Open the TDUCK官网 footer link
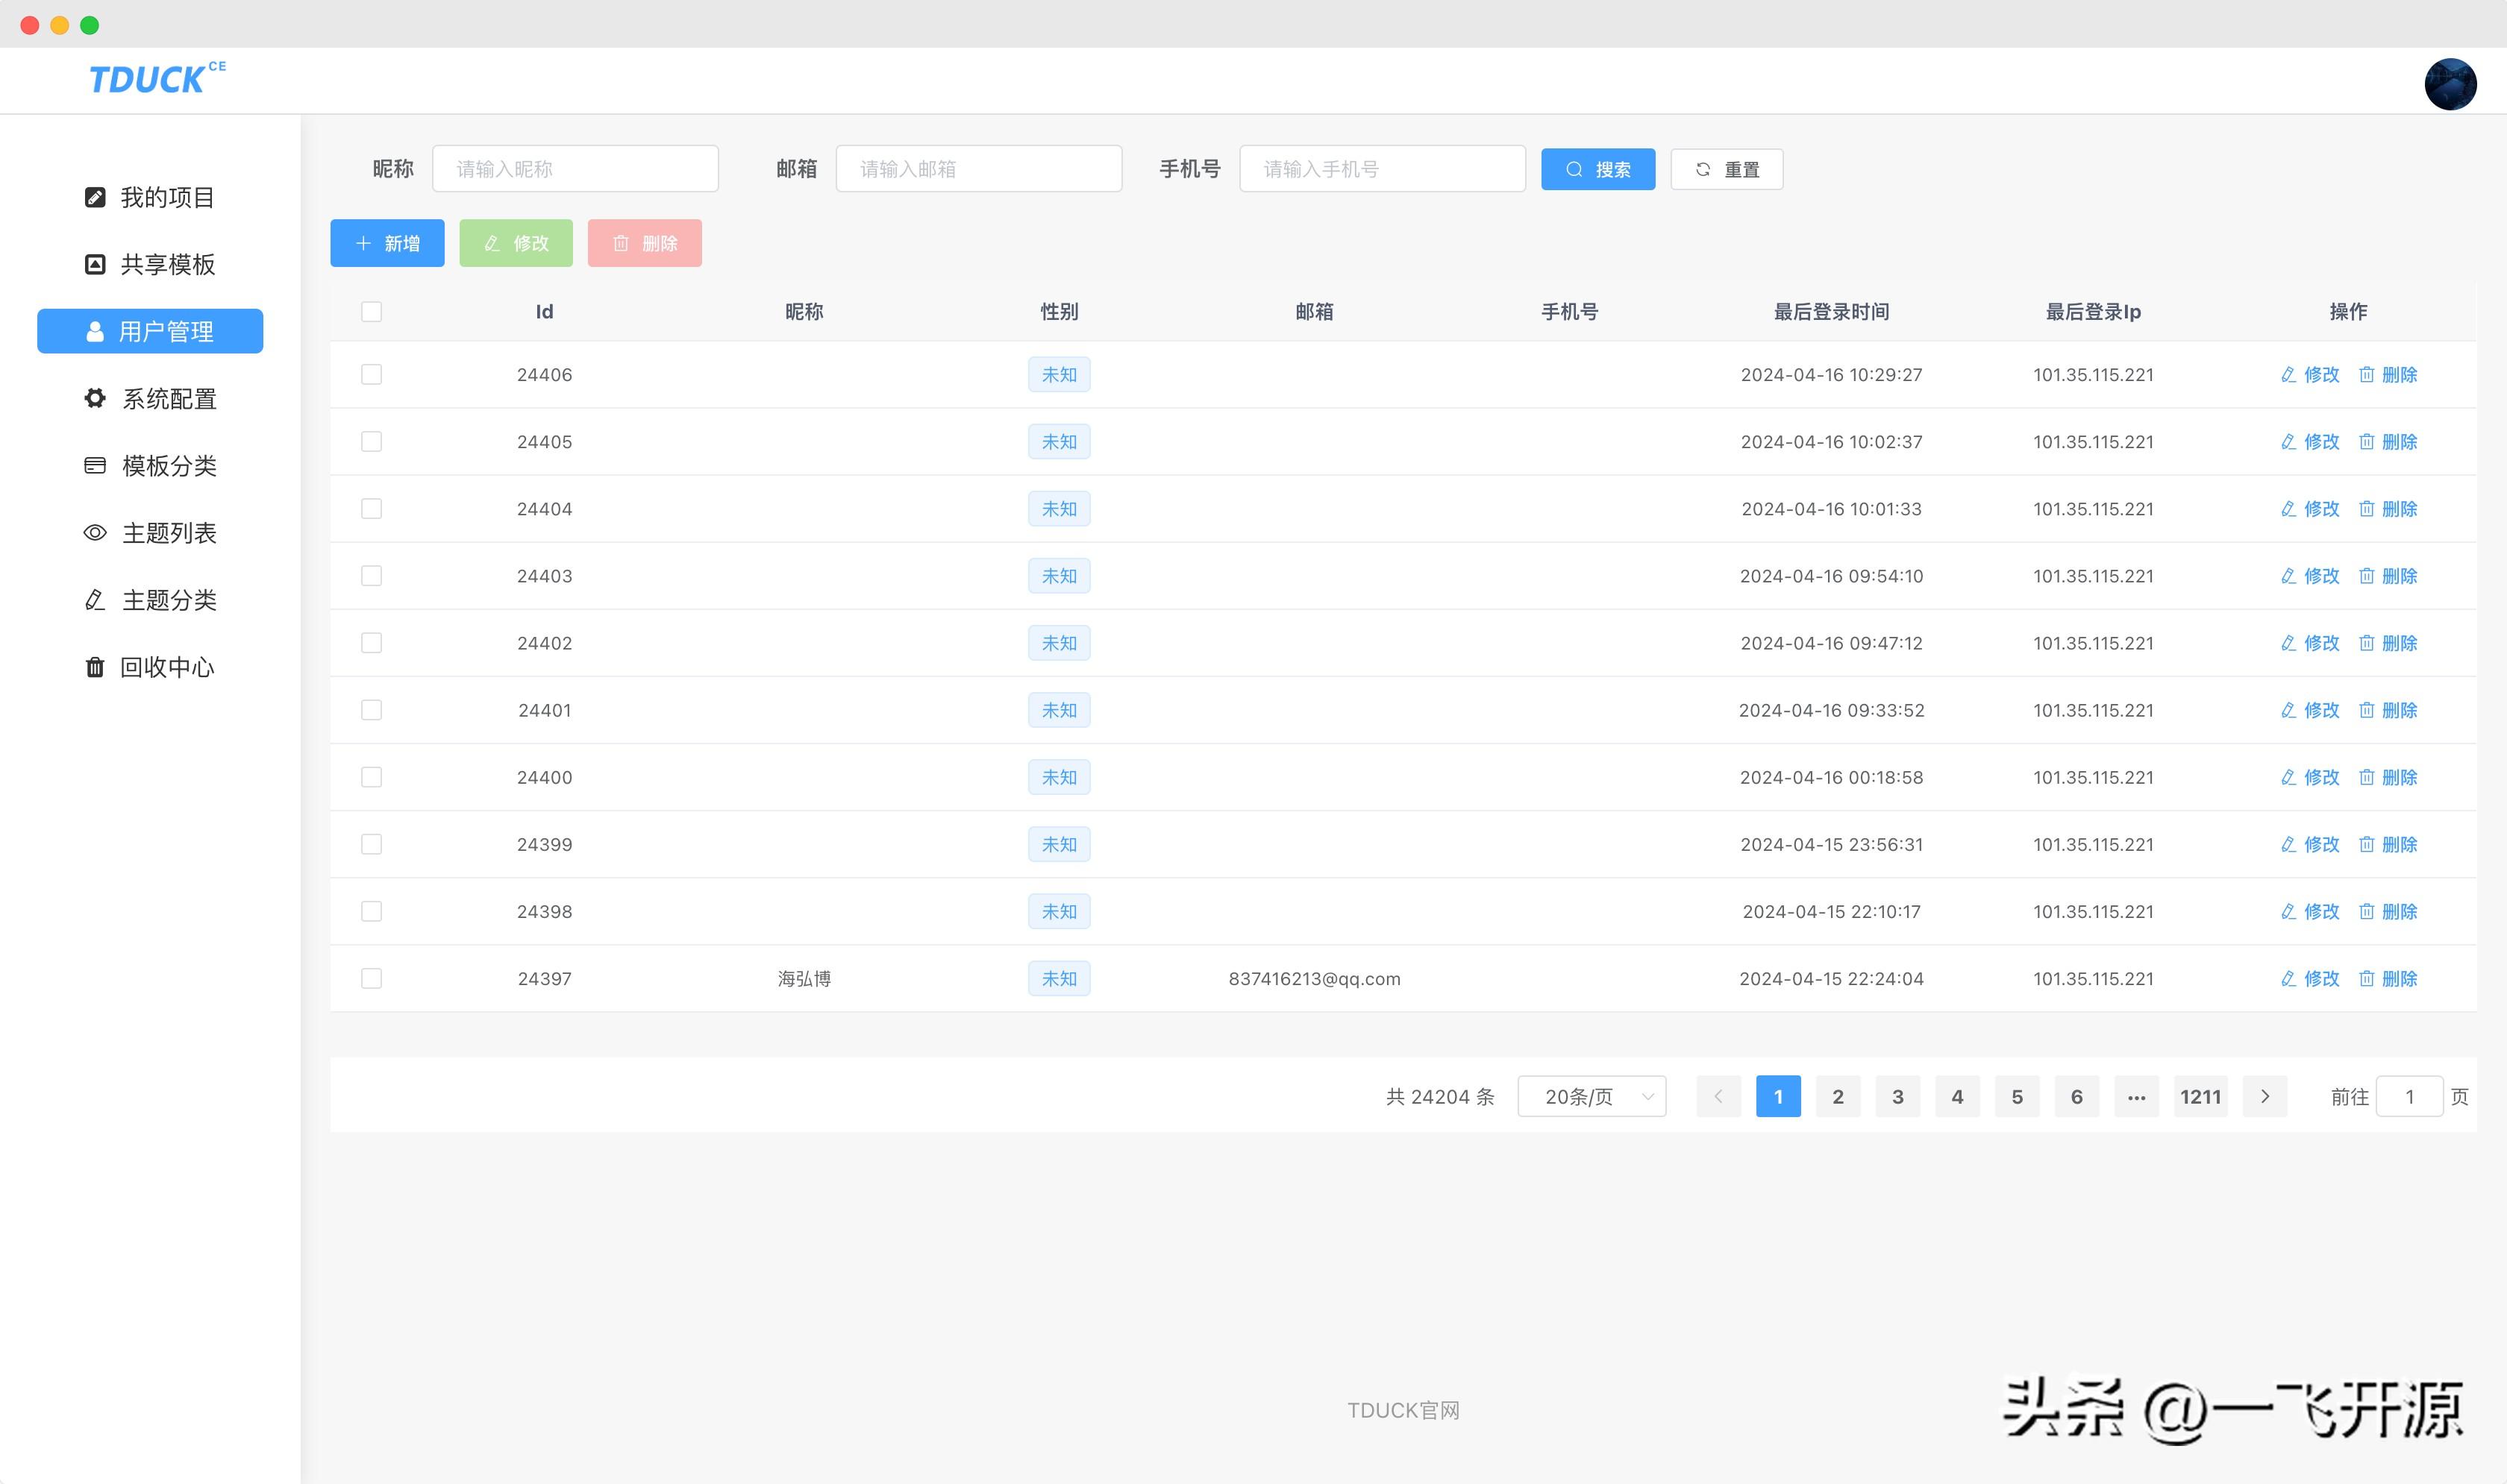2507x1484 pixels. tap(1403, 1410)
